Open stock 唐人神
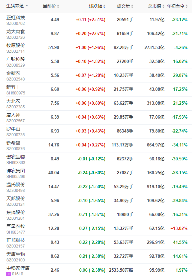Viewport: 192px width, 277px height. (x=13, y=115)
